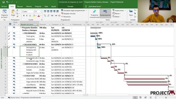176x99 pixels.
Task: Open the Fuente dialog launcher
Action: point(42,20)
